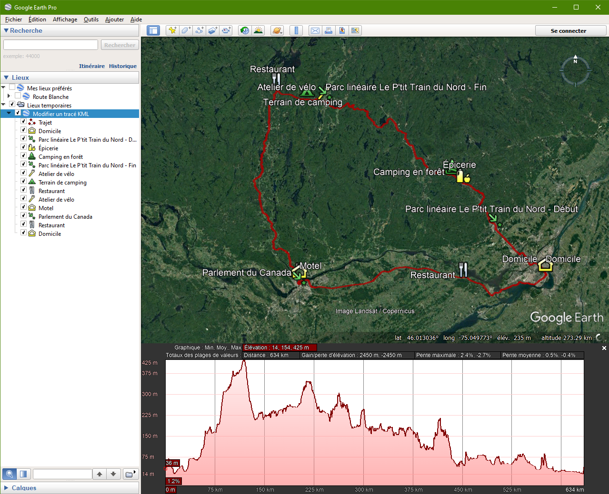Click the Email envelope icon
The image size is (609, 494).
point(315,30)
